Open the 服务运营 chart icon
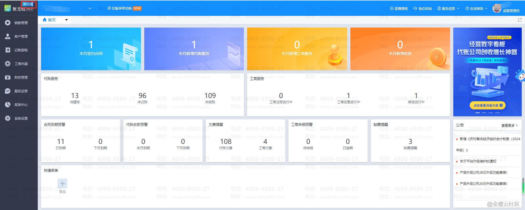The width and height of the screenshot is (525, 210). (x=8, y=91)
